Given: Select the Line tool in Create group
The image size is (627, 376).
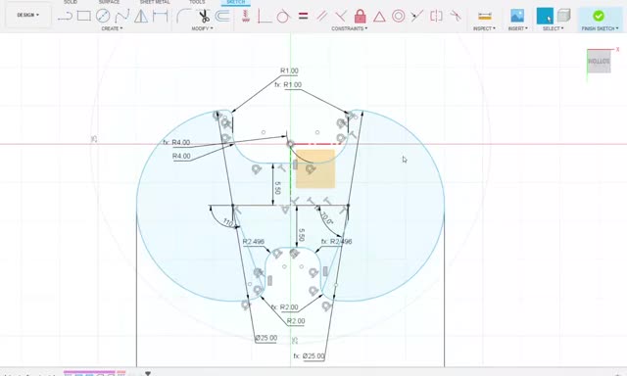Looking at the screenshot, I should click(x=65, y=16).
